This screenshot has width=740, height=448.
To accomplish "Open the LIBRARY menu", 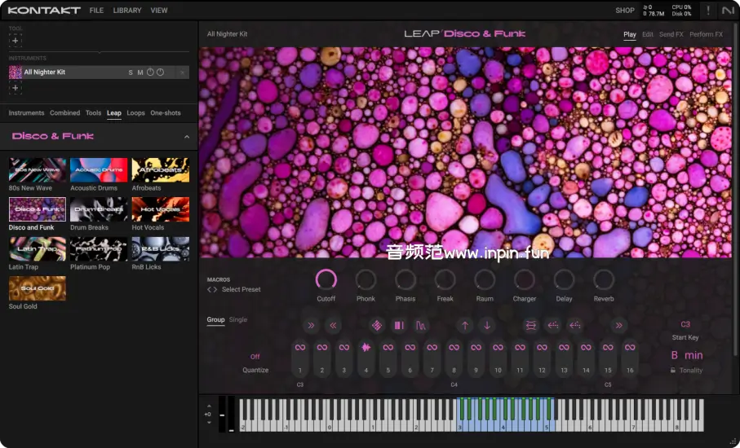I will coord(126,11).
